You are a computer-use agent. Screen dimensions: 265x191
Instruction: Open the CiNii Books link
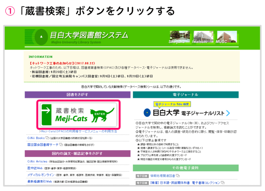(36, 138)
